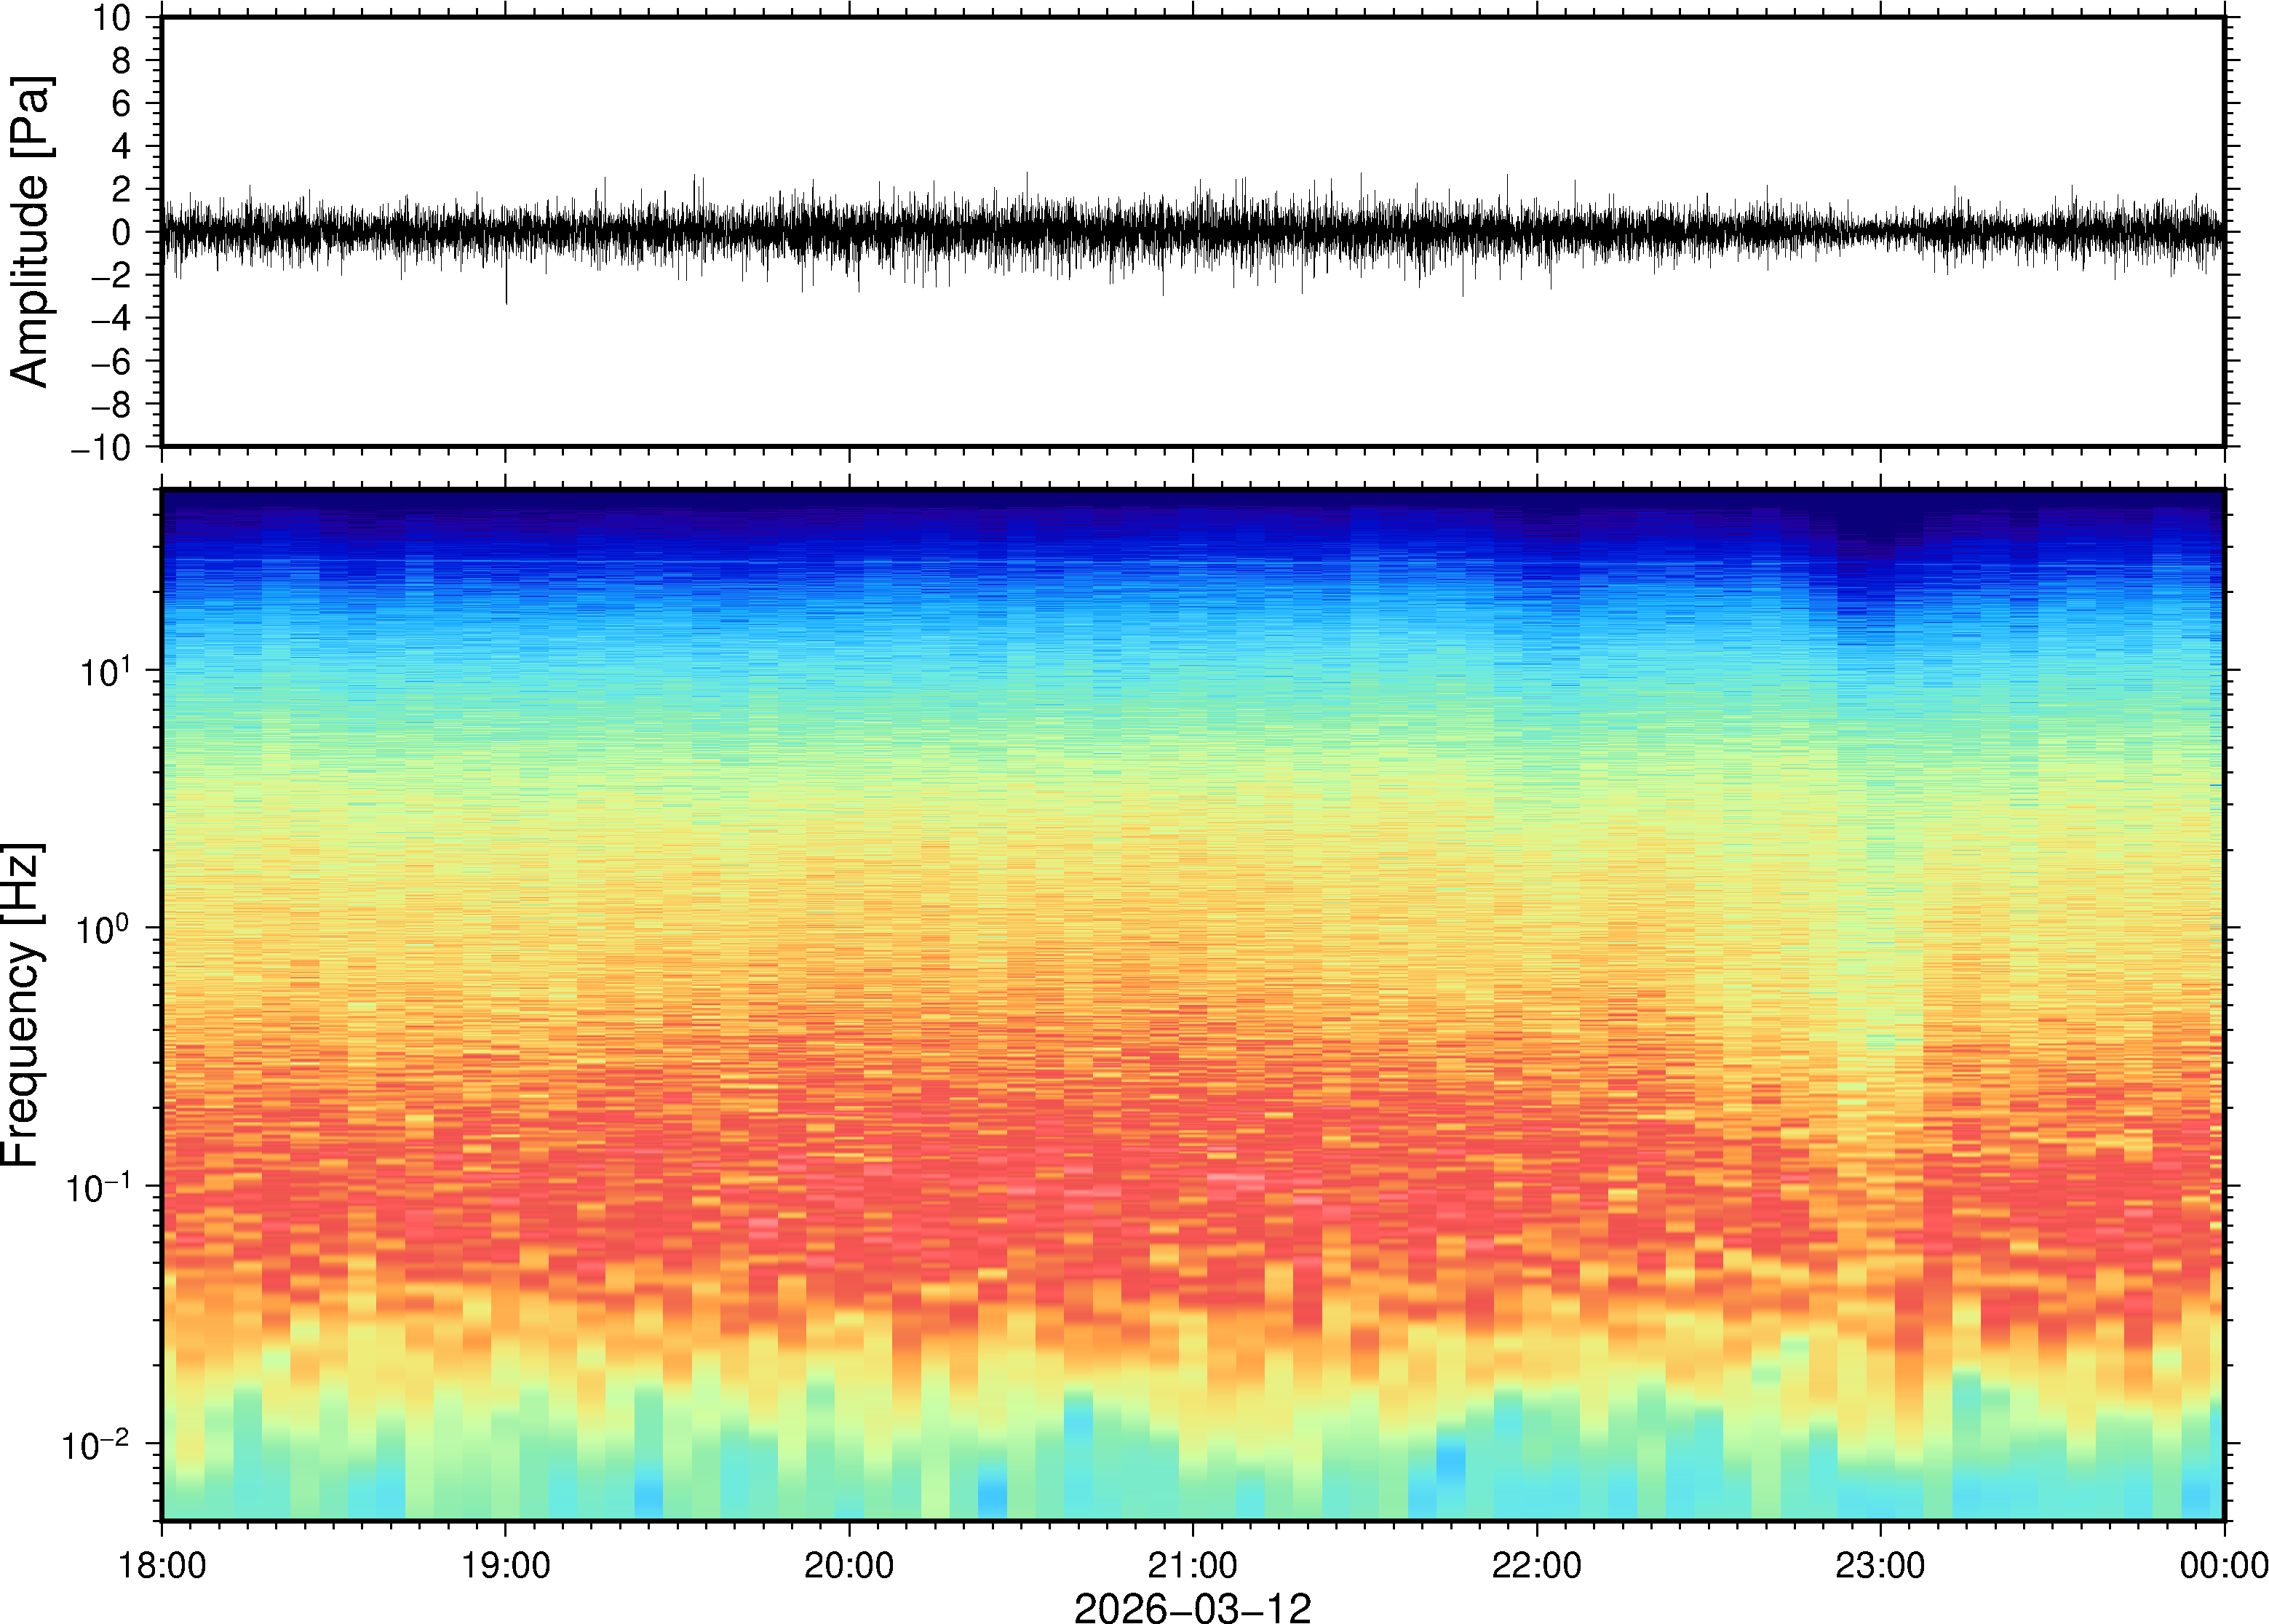Click the Frequency [Hz] axis title
Viewport: 2269px width, 1624px height.
22,1004
